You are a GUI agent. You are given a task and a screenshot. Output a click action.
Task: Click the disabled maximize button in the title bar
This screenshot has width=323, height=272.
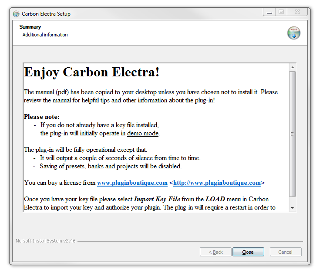pos(281,12)
